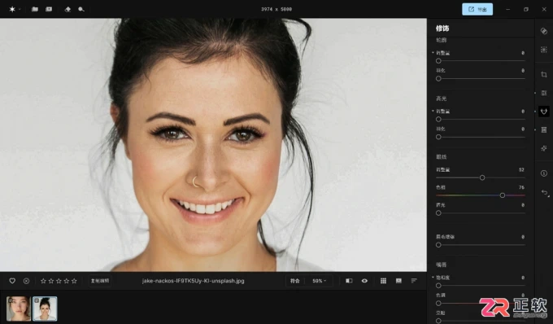Screen dimensions: 553x324
Task: Open the dropdown arrow beside the logo
Action: [20, 9]
